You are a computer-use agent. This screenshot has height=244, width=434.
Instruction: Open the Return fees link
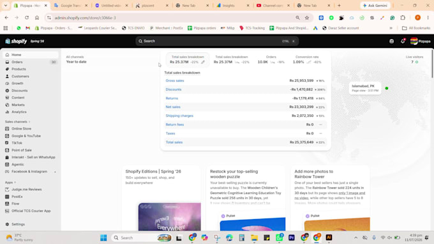point(175,125)
